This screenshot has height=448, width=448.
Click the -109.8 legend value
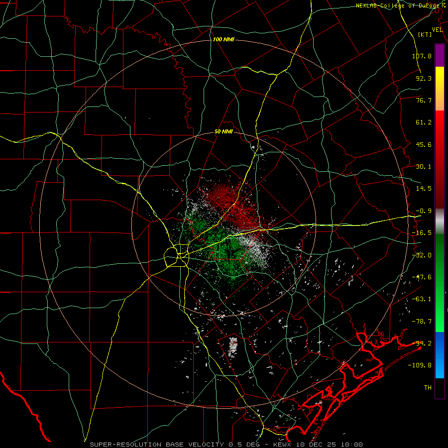(x=420, y=365)
